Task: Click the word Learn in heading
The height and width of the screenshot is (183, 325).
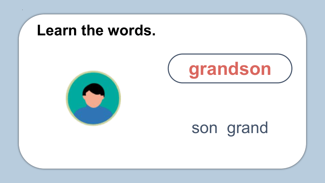Action: pos(57,30)
